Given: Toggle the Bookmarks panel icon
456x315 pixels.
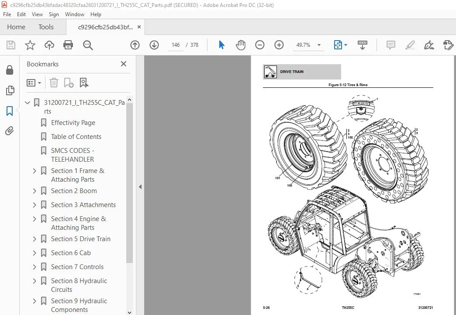Looking at the screenshot, I should [10, 111].
